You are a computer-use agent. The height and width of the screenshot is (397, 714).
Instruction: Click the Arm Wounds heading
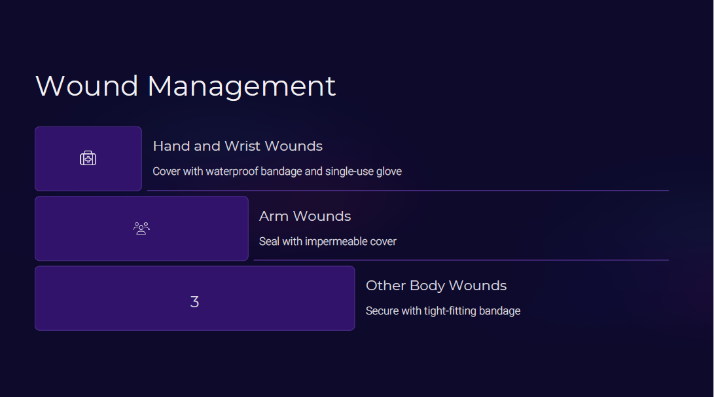coord(305,216)
